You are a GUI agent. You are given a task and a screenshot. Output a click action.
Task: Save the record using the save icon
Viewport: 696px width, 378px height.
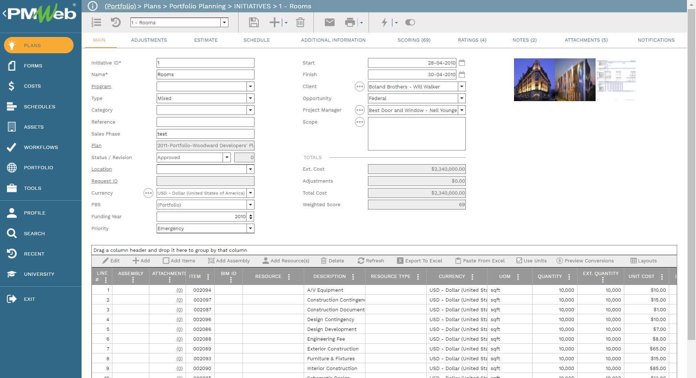pos(254,22)
